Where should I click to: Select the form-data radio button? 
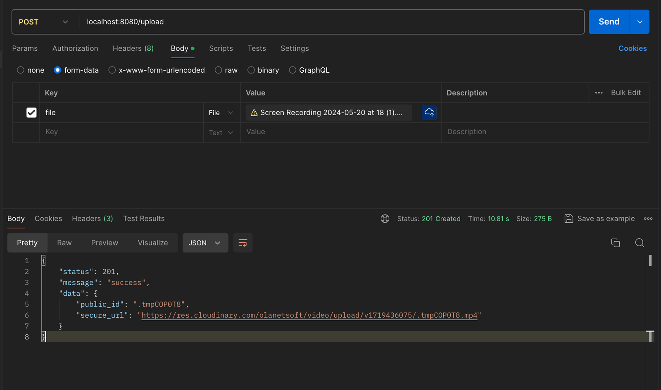click(x=57, y=70)
